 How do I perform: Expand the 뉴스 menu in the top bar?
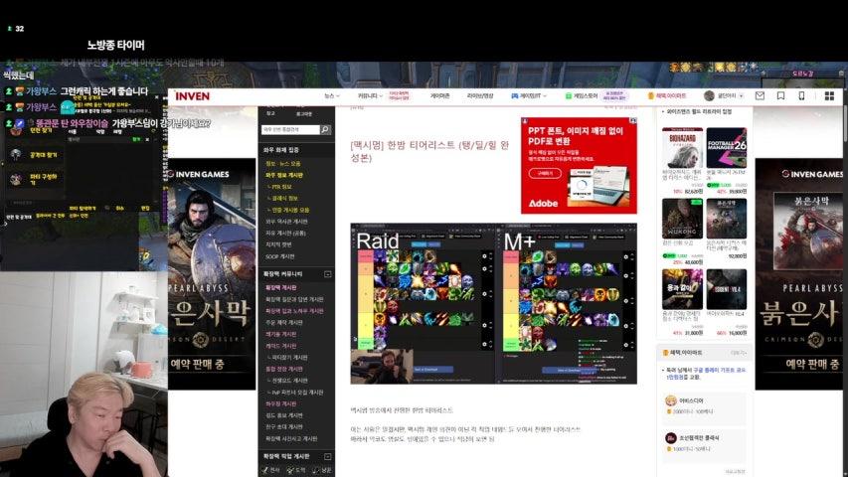[331, 95]
